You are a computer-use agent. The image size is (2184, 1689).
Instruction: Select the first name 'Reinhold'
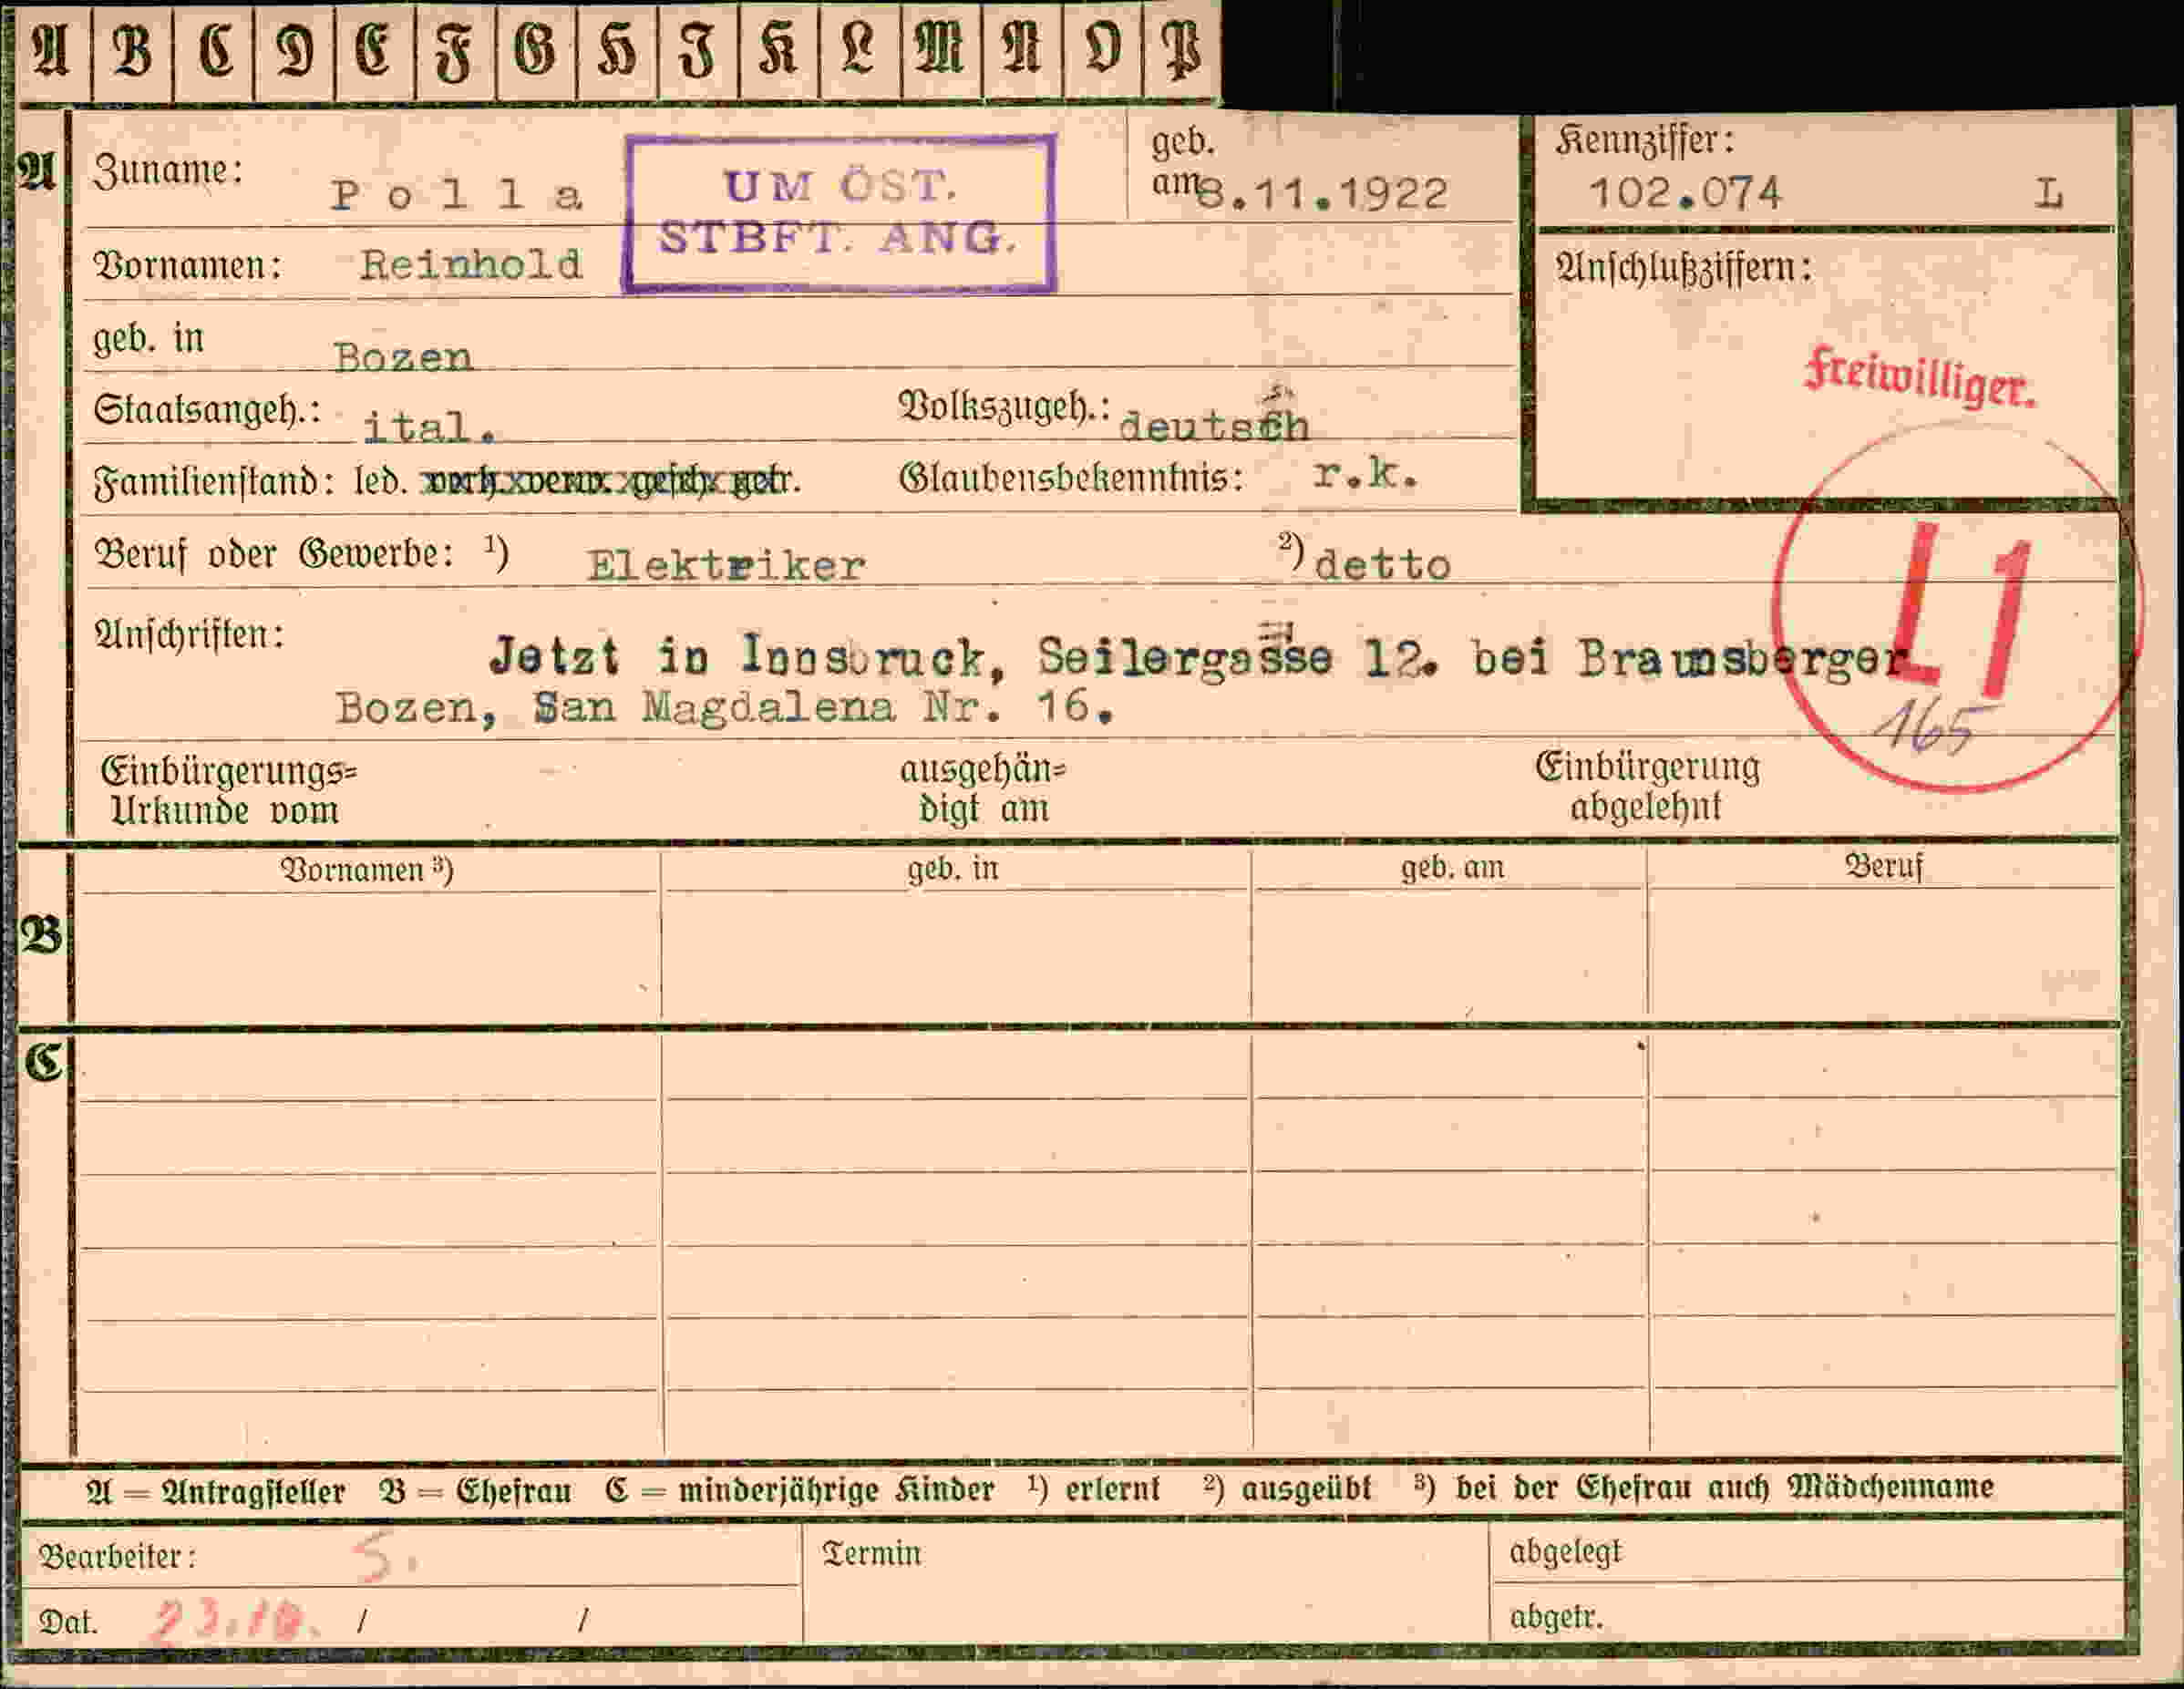[471, 265]
